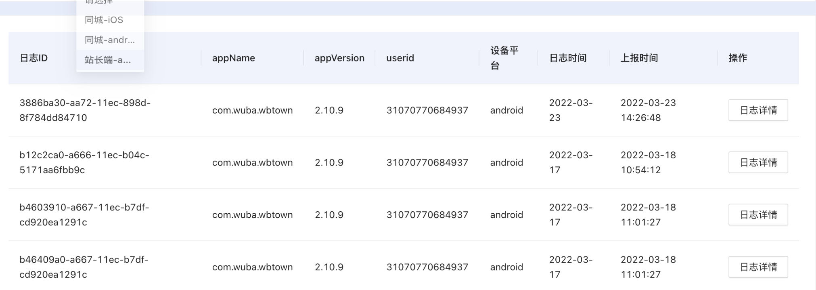Select userid 31070770684937 in the b4603910 row

pos(427,215)
